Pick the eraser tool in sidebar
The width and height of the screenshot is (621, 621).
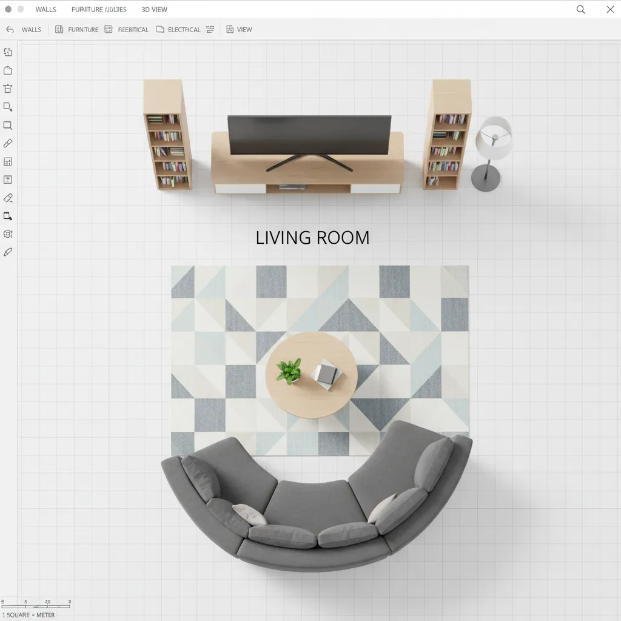(x=8, y=198)
